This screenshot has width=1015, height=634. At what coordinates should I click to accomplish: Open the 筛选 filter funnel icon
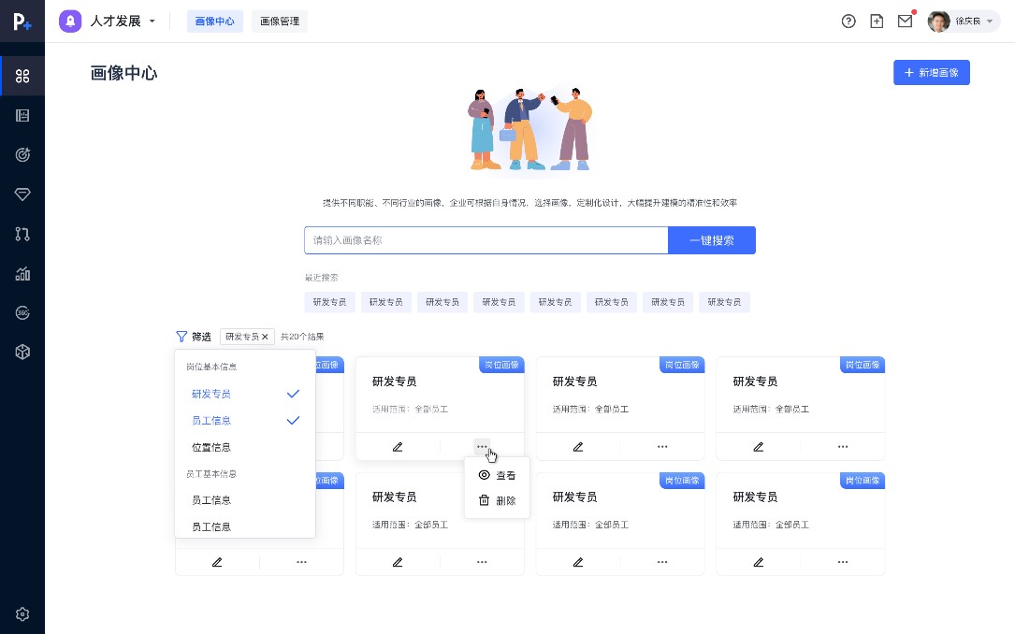182,337
